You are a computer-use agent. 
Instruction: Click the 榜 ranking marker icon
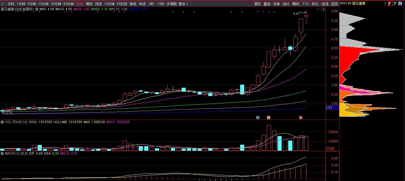[x=268, y=118]
